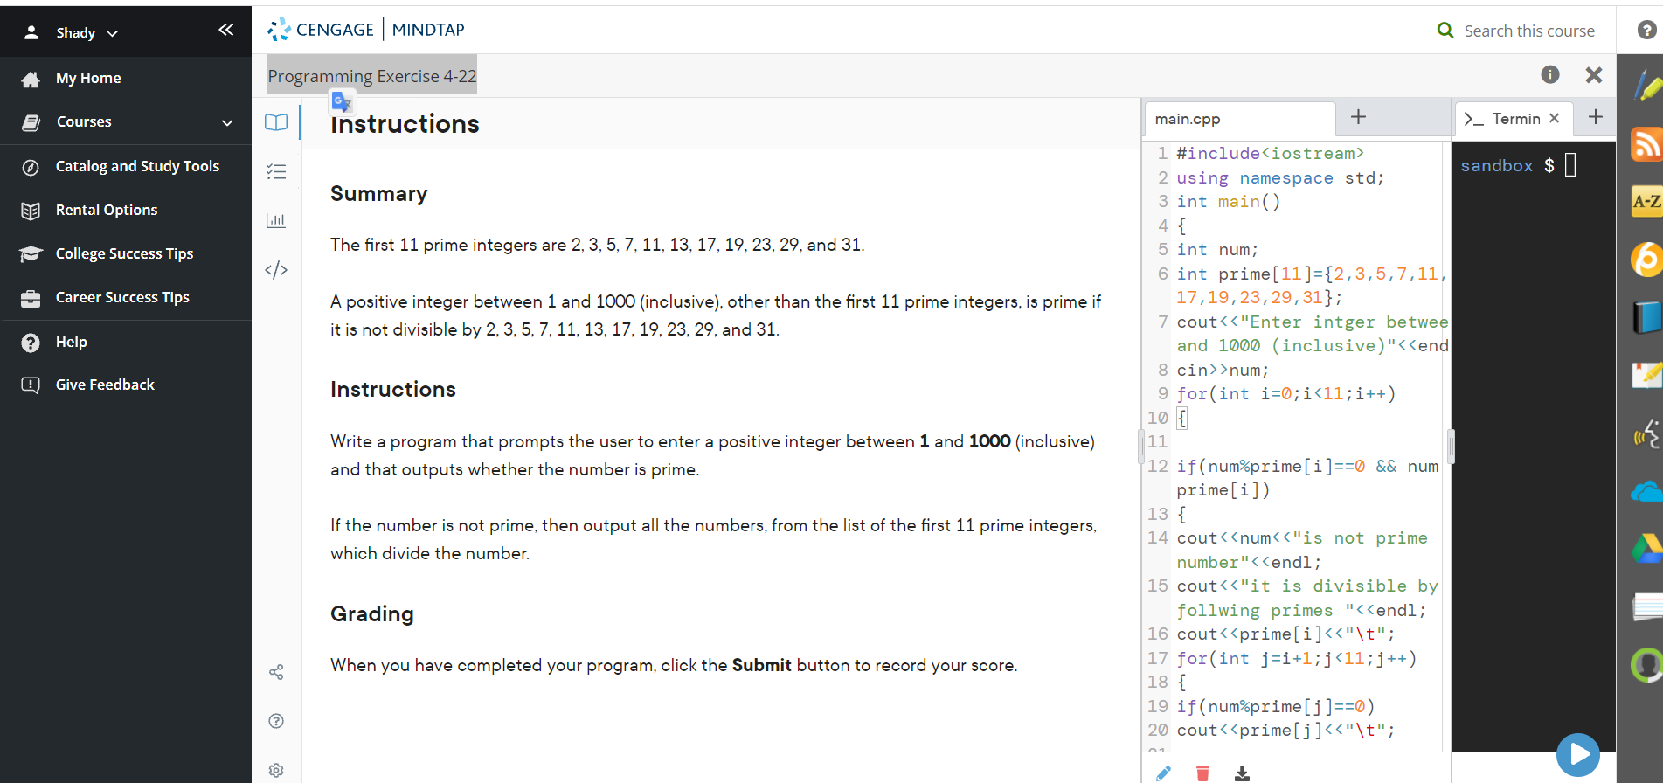Click the 'Programming Exercise 4-22' title
1663x783 pixels.
click(372, 76)
